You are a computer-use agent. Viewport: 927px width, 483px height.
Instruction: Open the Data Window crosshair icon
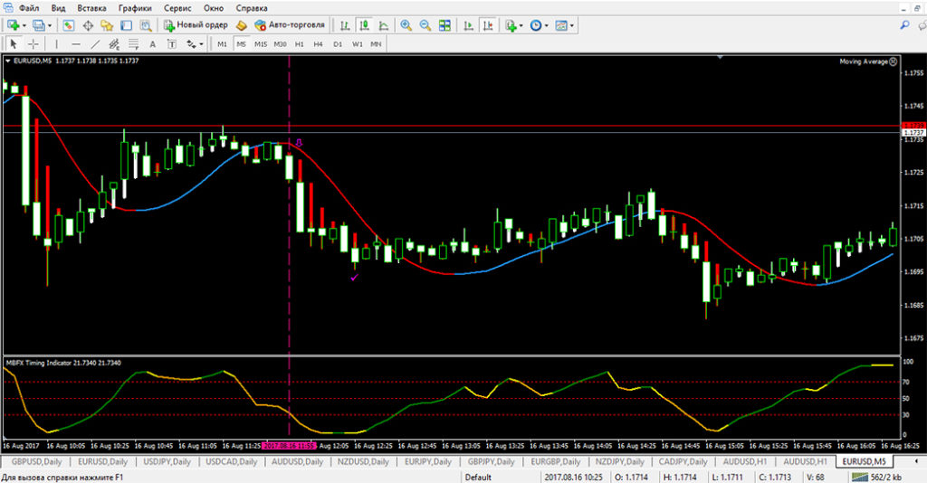[x=88, y=25]
